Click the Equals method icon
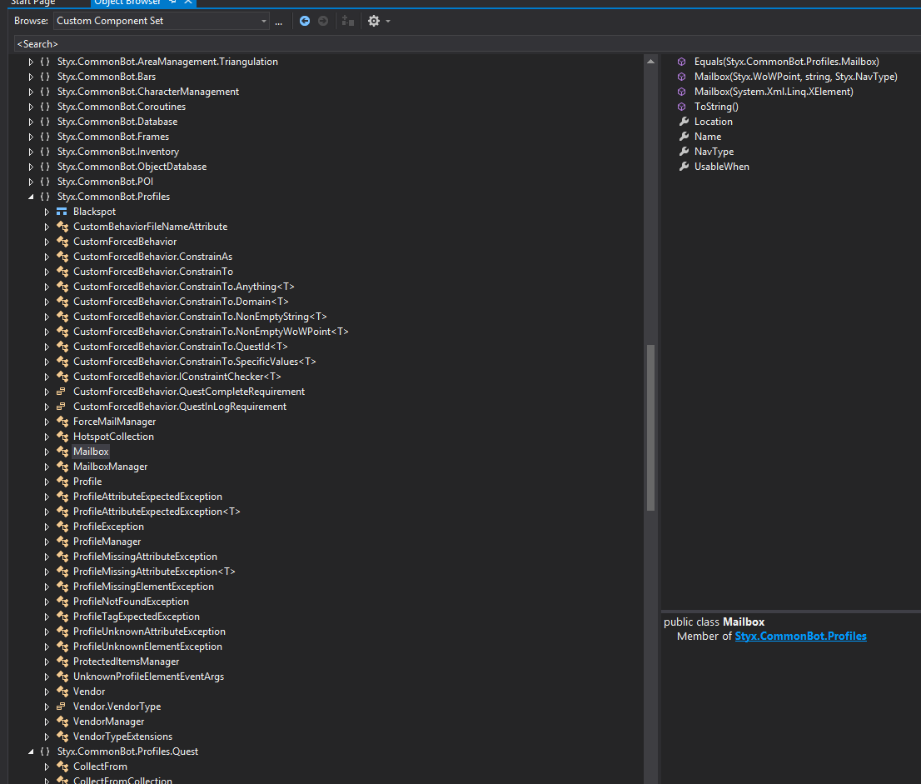The height and width of the screenshot is (784, 921). point(681,62)
